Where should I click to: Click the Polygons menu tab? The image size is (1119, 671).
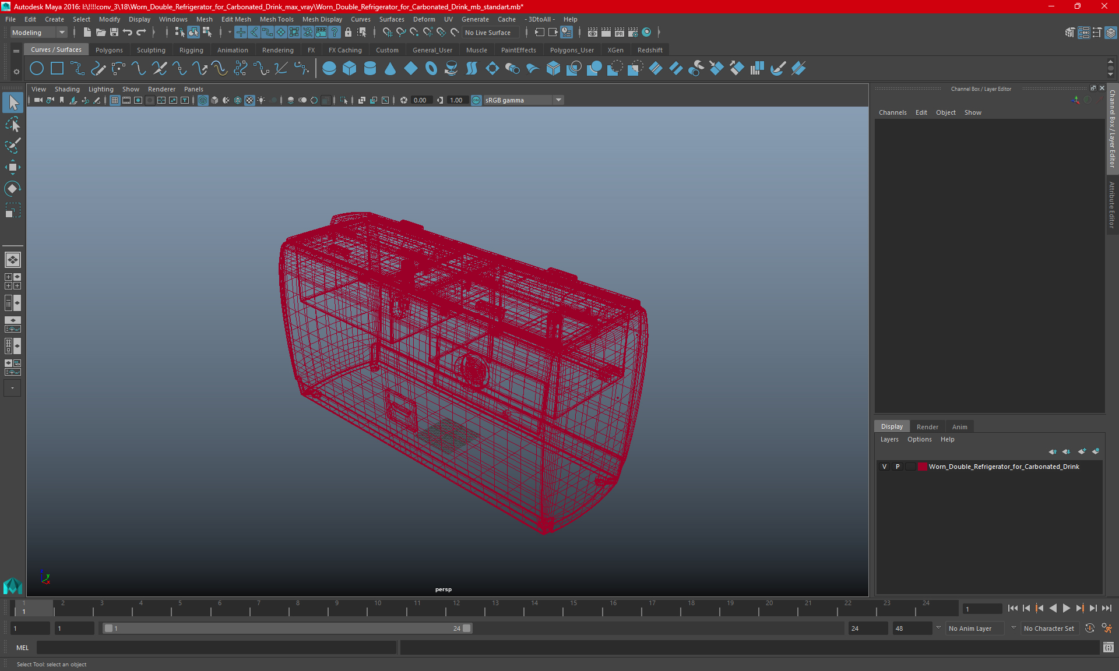pos(109,50)
